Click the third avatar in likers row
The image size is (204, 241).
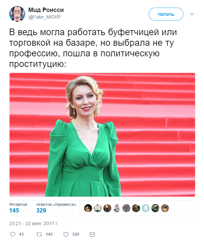pos(107,208)
